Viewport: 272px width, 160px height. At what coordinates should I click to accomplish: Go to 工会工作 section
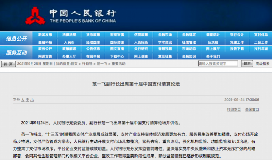pyautogui.click(x=261, y=42)
